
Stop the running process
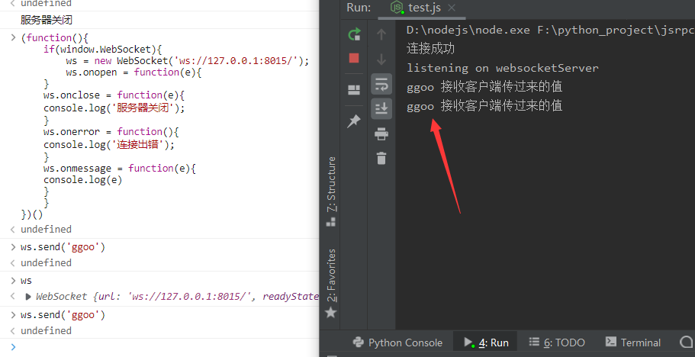pyautogui.click(x=354, y=58)
